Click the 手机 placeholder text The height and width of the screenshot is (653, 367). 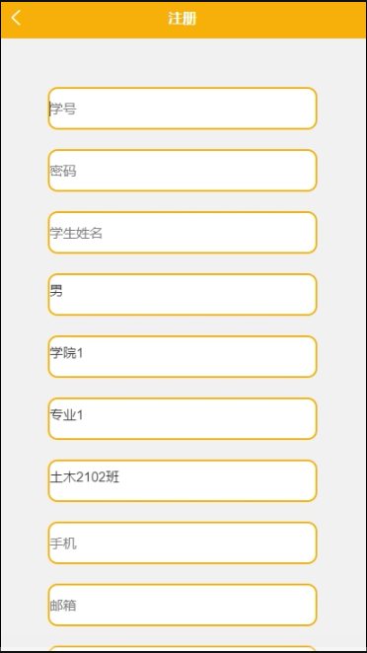pos(63,544)
